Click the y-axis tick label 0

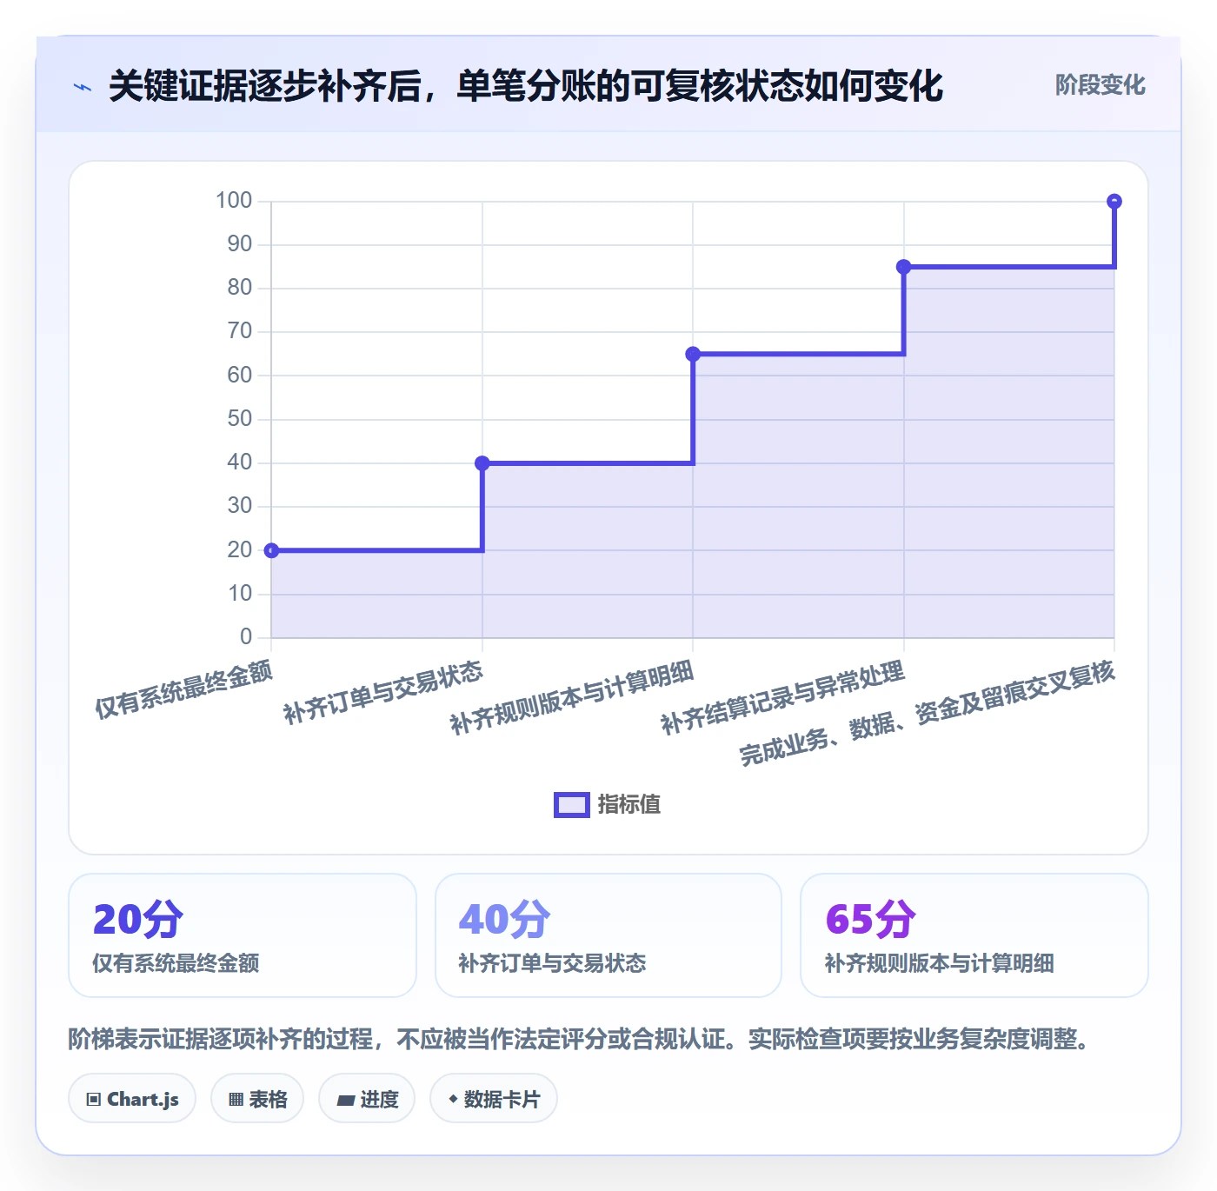(246, 637)
